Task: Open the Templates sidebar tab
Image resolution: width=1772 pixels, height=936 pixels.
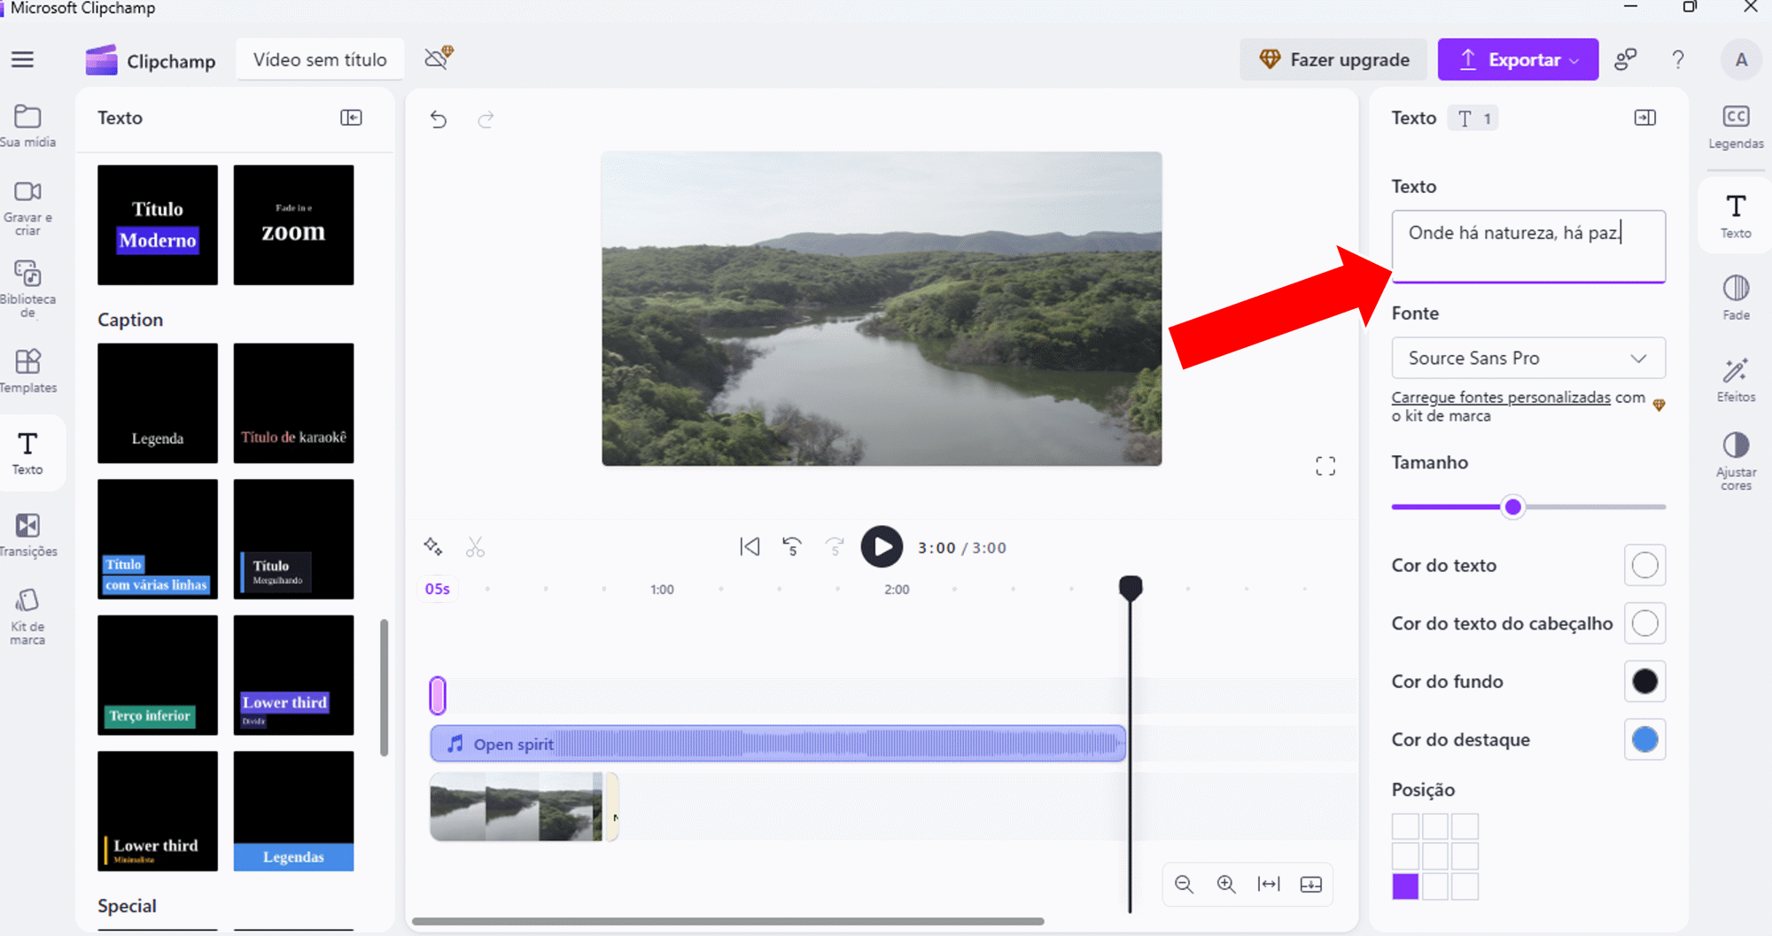Action: coord(27,370)
